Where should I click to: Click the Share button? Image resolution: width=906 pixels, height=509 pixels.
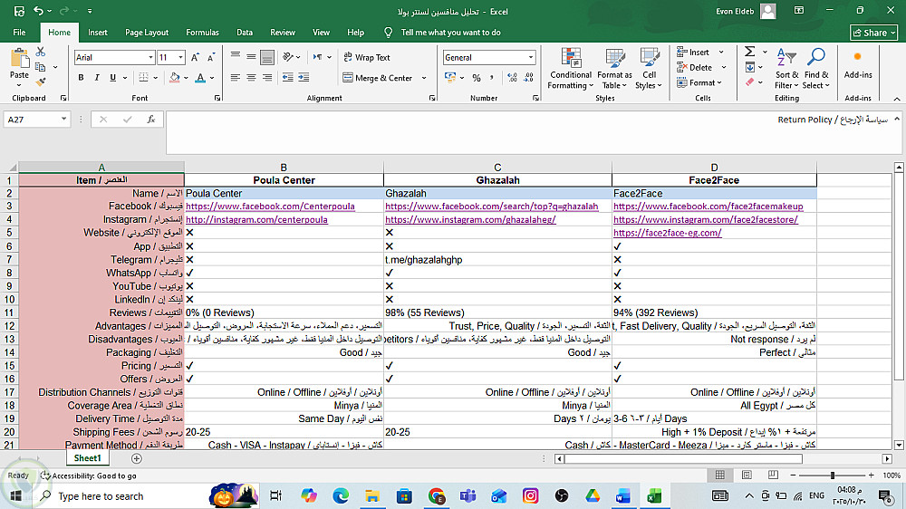873,33
